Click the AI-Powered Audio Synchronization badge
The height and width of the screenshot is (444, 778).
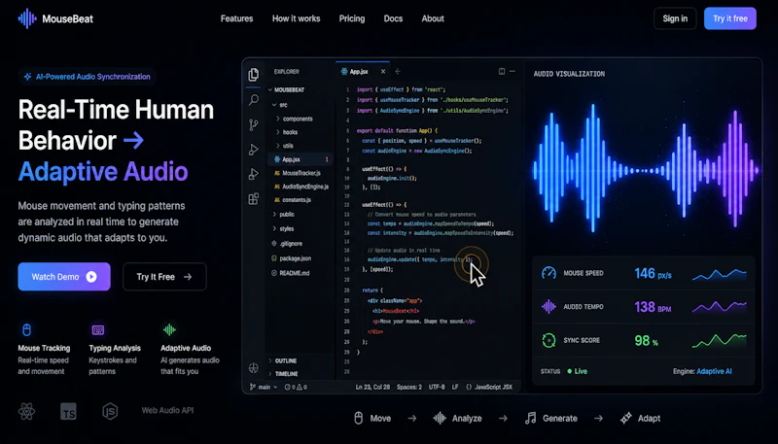coord(87,77)
